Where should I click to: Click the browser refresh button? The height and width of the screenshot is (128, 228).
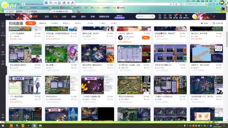pyautogui.click(x=15, y=4)
